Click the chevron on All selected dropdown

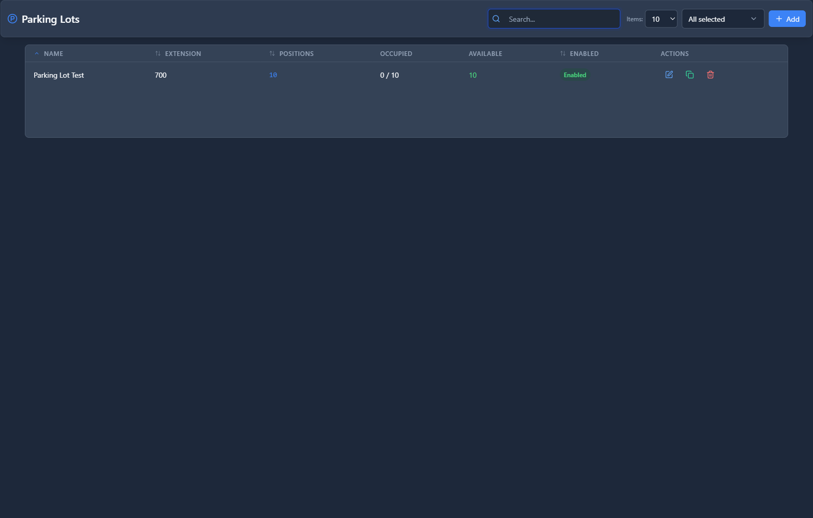pyautogui.click(x=753, y=19)
